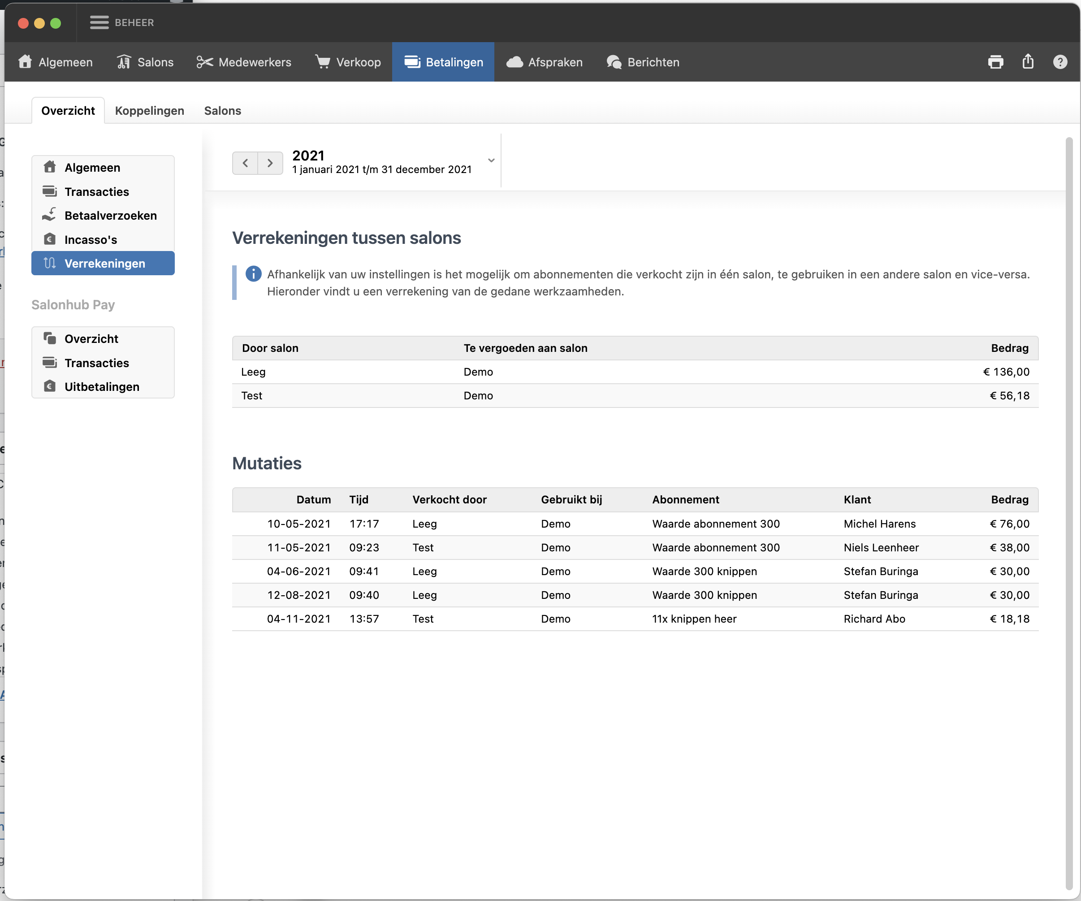Click the print icon in toolbar

pyautogui.click(x=995, y=62)
